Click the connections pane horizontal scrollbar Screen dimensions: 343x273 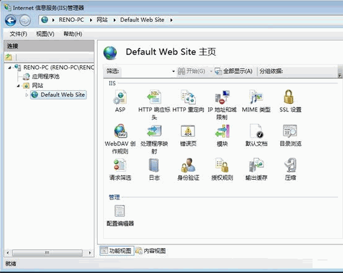[49, 253]
